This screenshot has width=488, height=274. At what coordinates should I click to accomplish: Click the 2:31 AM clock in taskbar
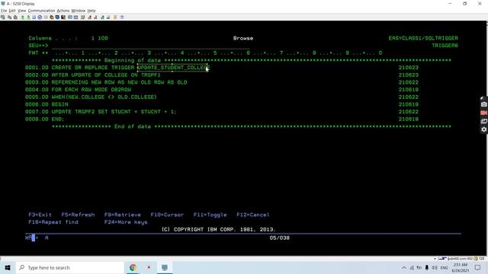tap(461, 265)
